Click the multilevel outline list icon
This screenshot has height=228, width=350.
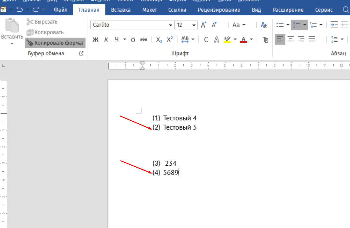(x=313, y=25)
